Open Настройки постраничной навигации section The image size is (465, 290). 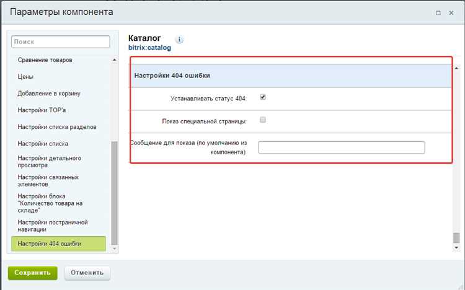(53, 226)
